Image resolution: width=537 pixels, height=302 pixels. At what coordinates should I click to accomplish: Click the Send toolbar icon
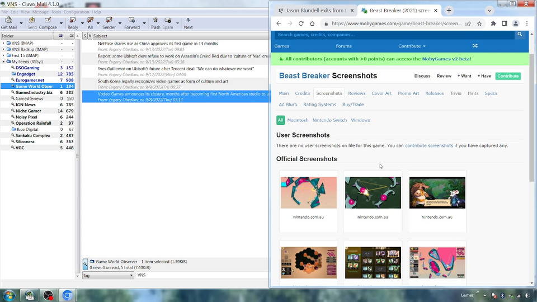click(32, 23)
